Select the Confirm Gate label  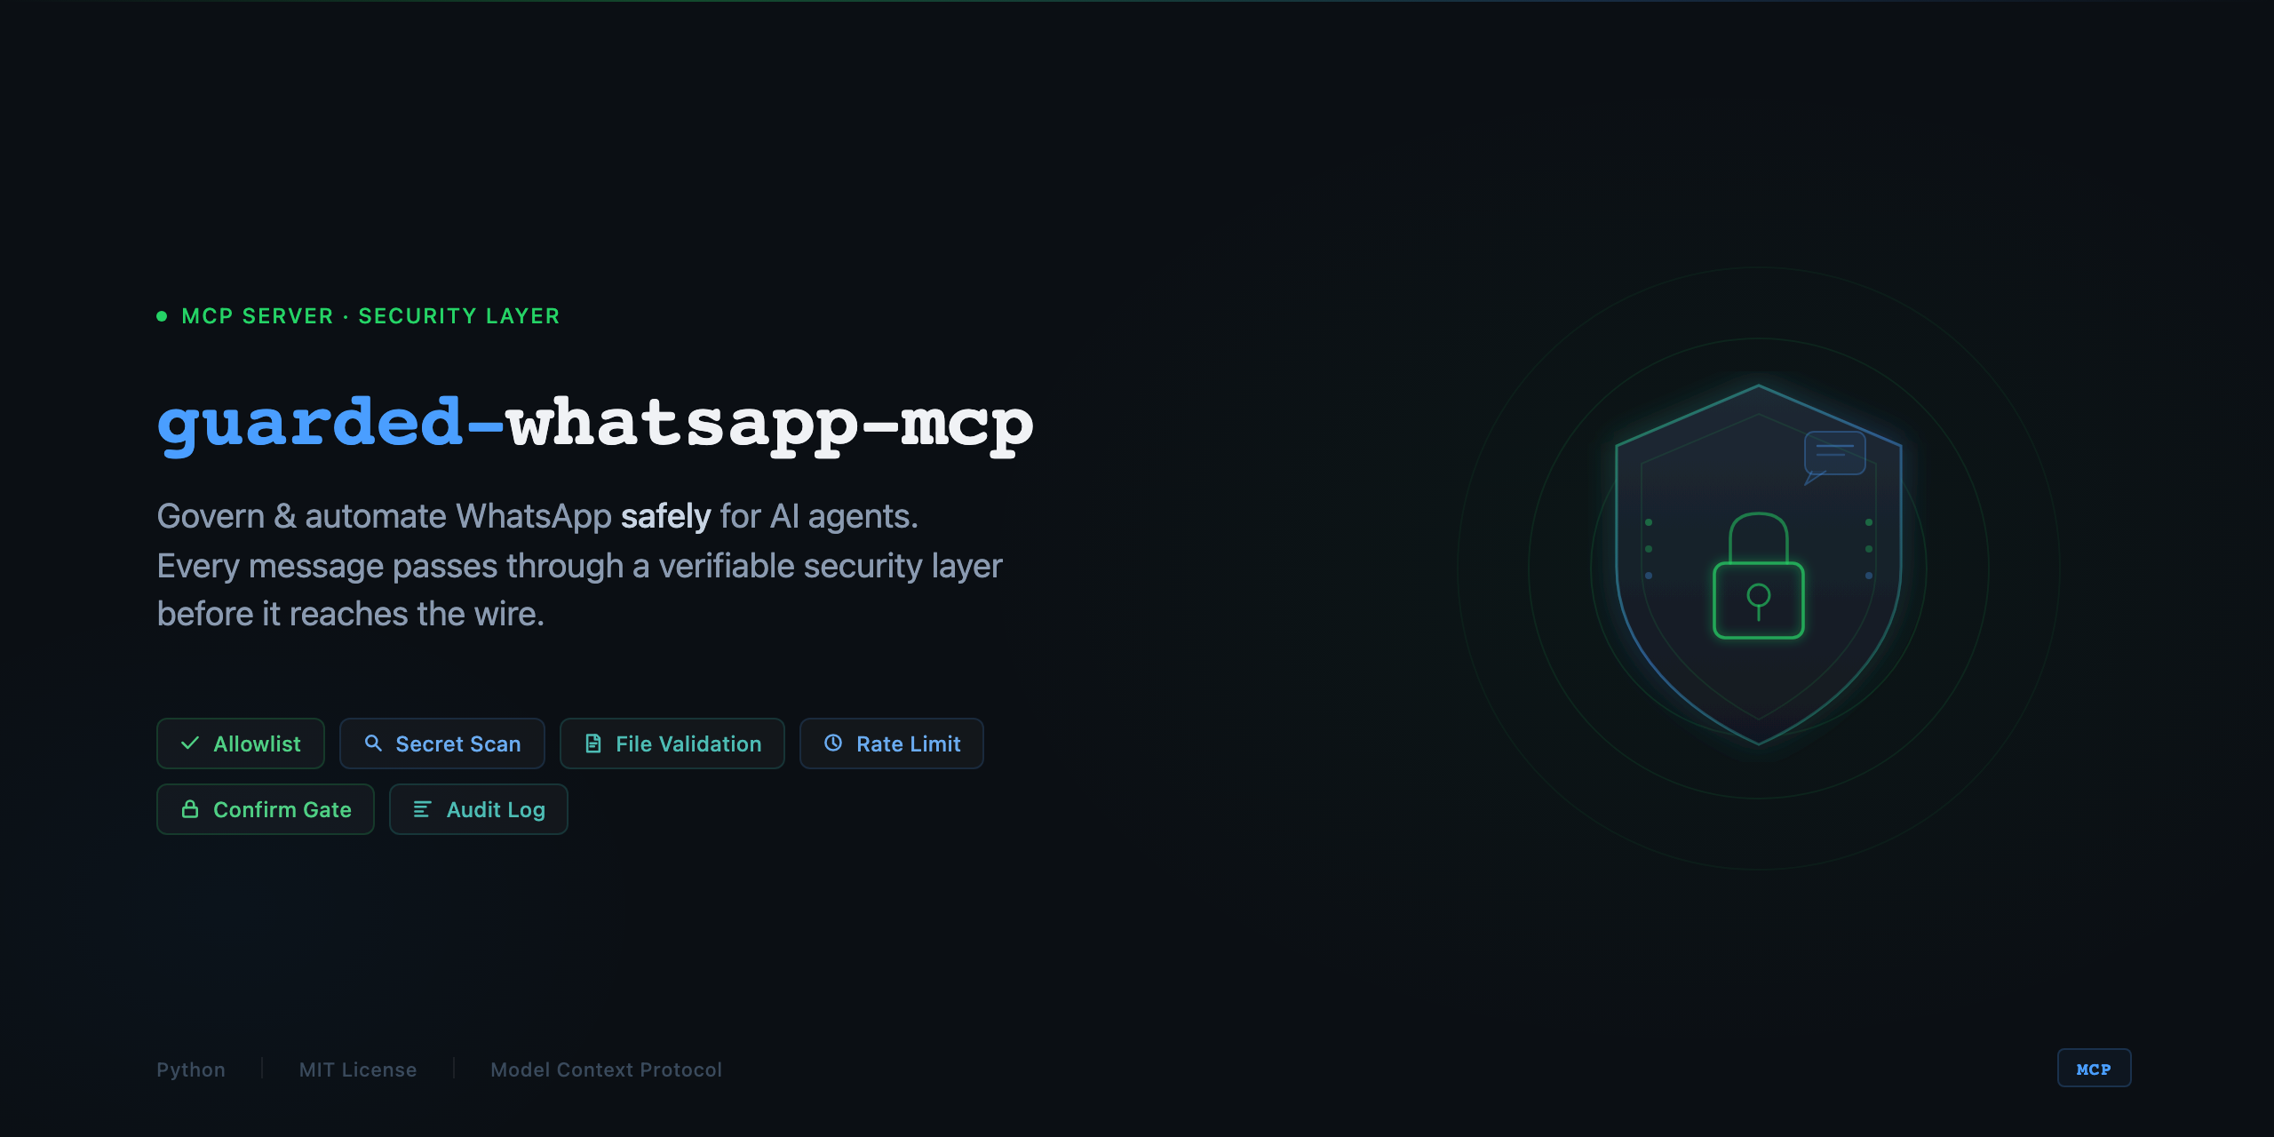click(x=282, y=810)
